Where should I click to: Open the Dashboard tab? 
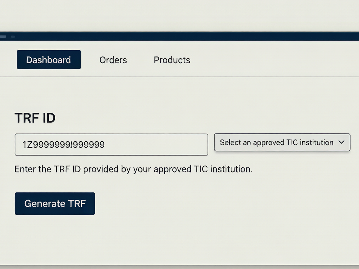pos(49,60)
